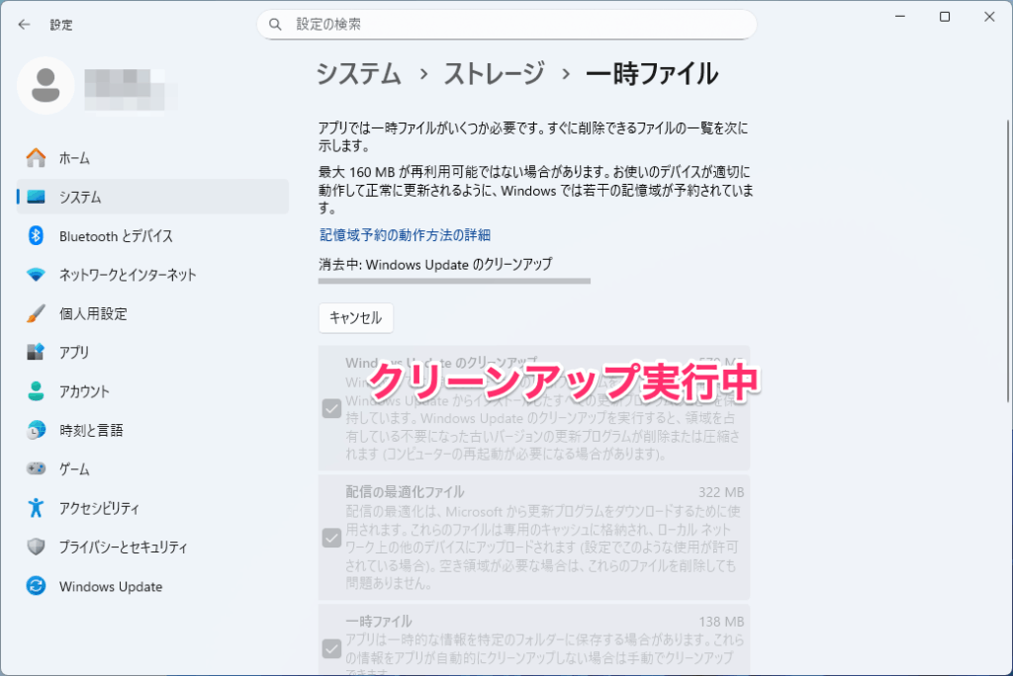The image size is (1013, 676).
Task: Open ゲーム settings label
Action: point(74,469)
